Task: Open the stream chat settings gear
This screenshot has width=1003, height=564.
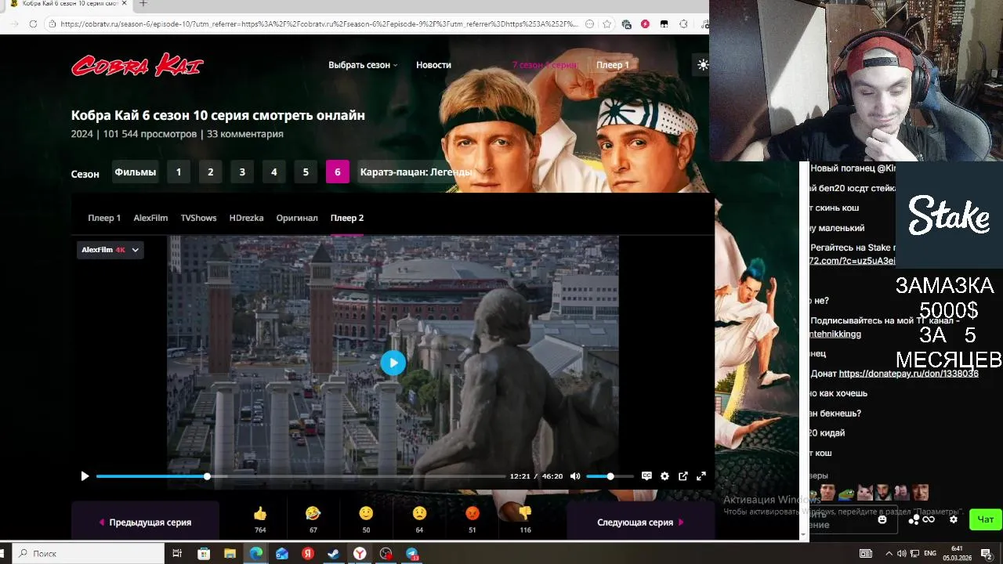Action: (x=954, y=519)
